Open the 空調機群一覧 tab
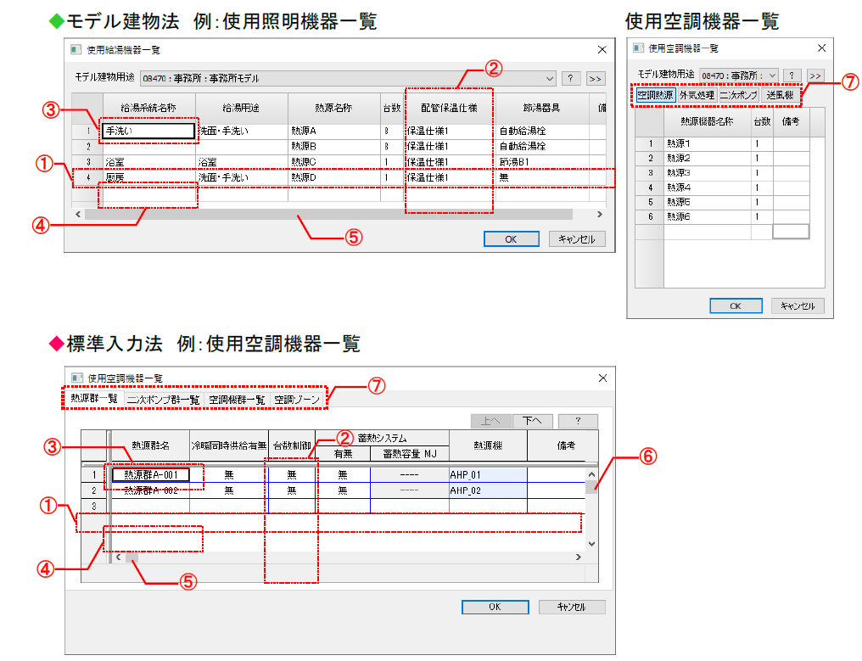This screenshot has width=862, height=661. coord(237,399)
